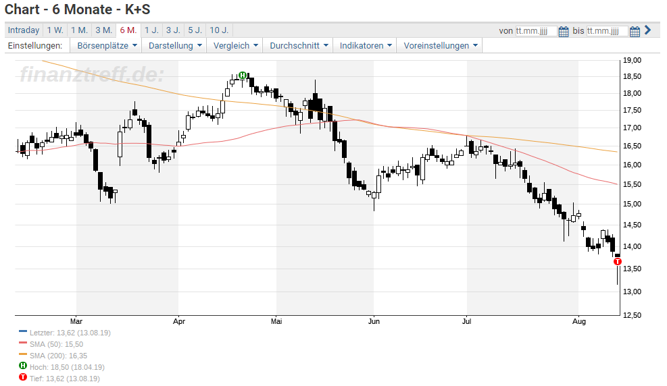Click the blue arrow to apply date range
667x386 pixels.
click(x=648, y=30)
